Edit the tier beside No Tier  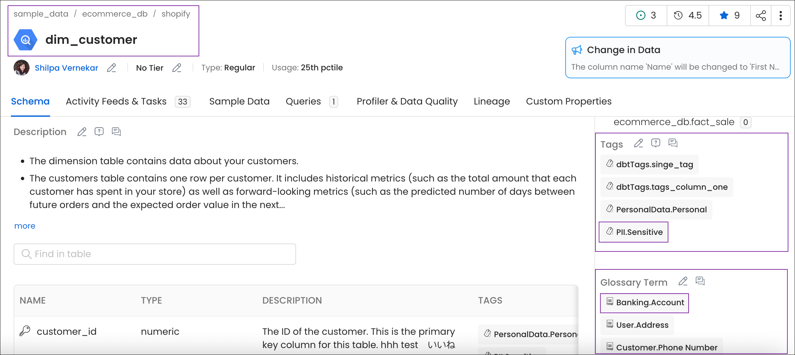tap(177, 68)
